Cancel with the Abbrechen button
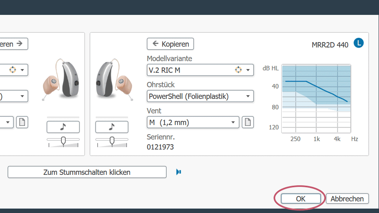The width and height of the screenshot is (379, 213). [347, 199]
